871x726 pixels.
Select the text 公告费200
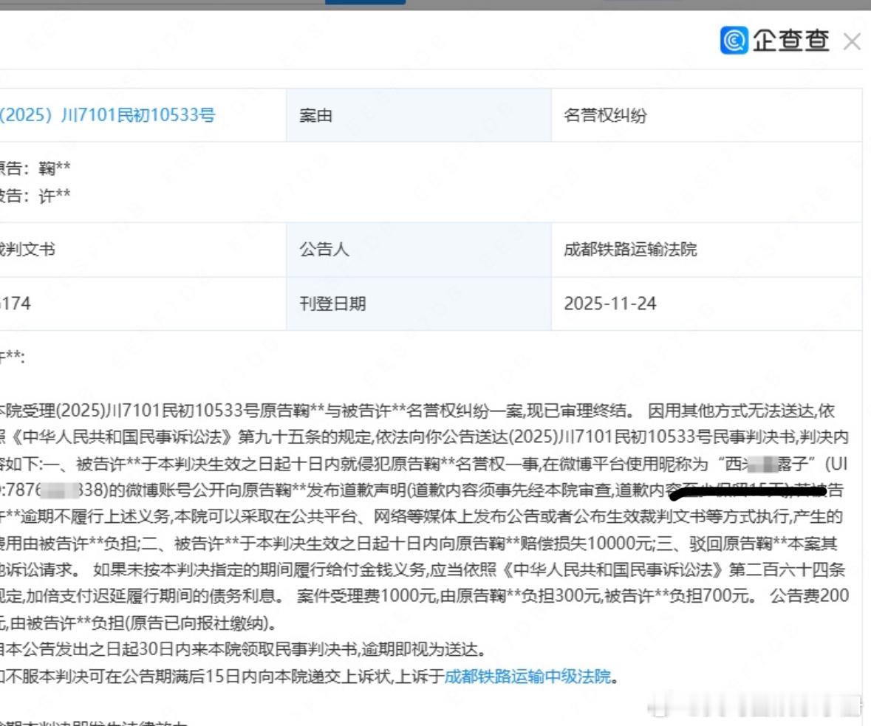pyautogui.click(x=810, y=595)
